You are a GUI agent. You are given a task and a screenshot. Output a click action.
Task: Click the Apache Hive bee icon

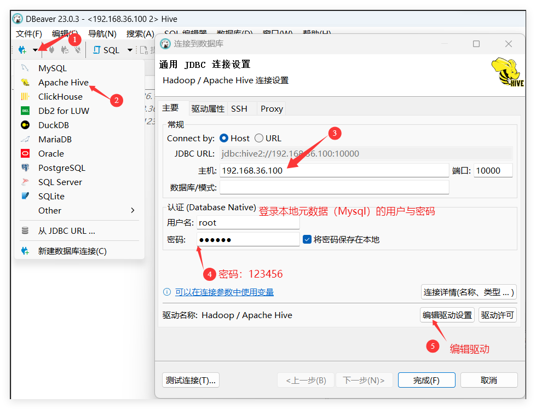[25, 82]
